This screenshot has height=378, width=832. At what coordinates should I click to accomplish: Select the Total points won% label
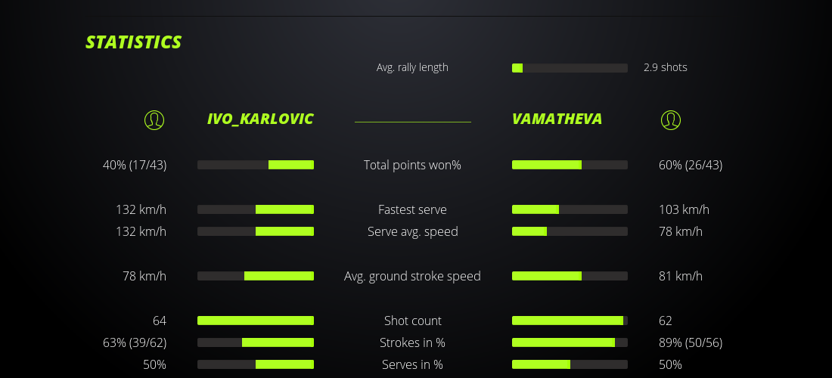pos(412,165)
